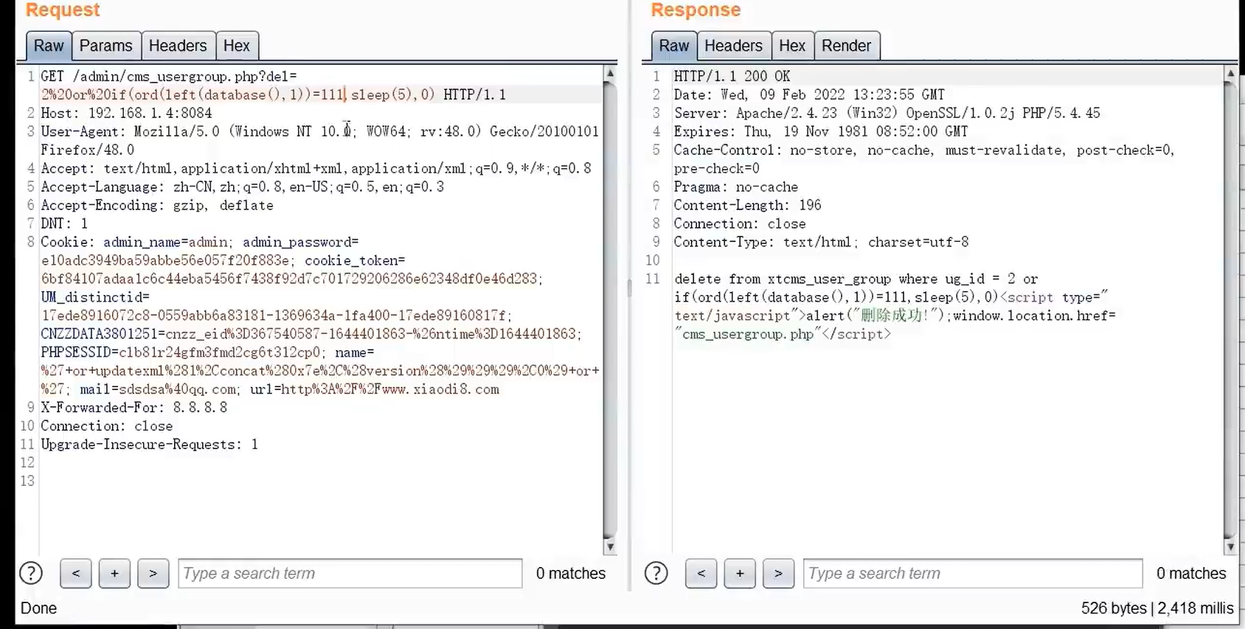
Task: Click the 'Content-Length: 196' response line
Action: (x=747, y=205)
